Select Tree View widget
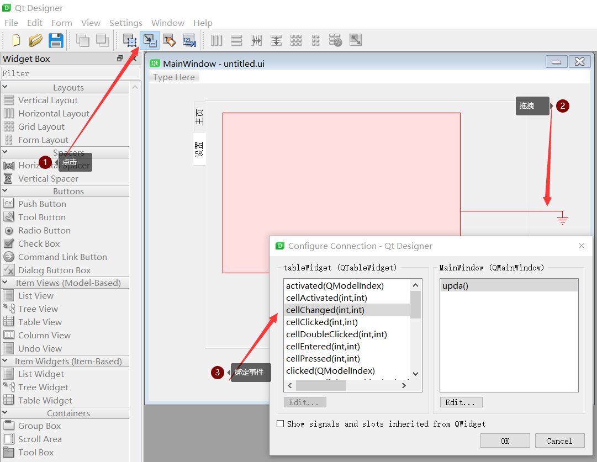This screenshot has width=597, height=462. click(38, 309)
